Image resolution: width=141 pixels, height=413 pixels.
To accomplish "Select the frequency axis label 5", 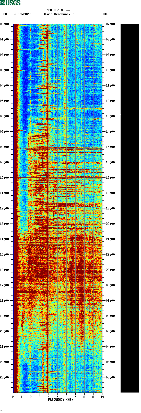I will click(57, 397).
